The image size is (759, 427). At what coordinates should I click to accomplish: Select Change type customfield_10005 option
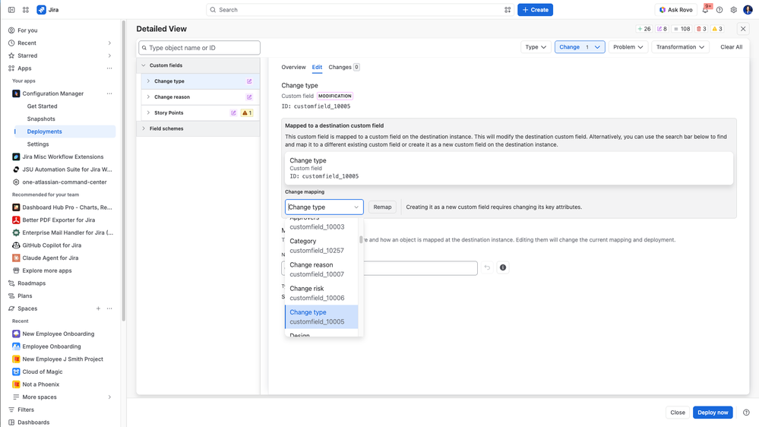(x=321, y=317)
